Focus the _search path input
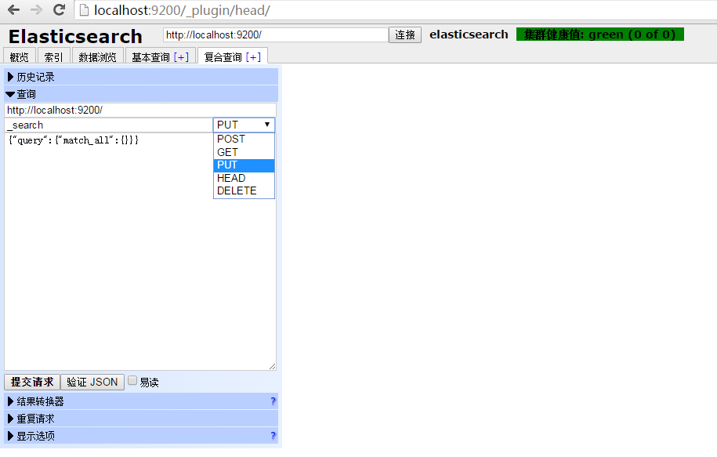 click(x=108, y=125)
